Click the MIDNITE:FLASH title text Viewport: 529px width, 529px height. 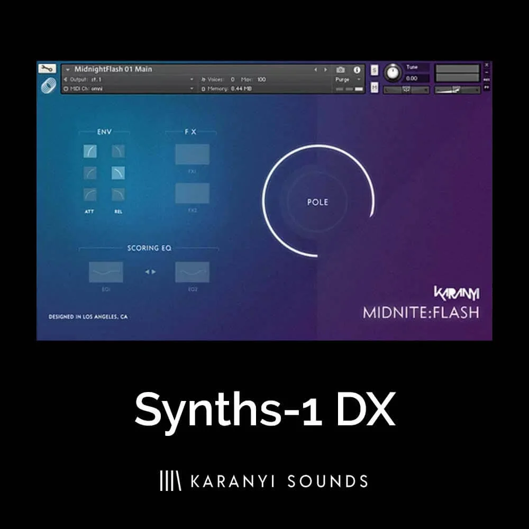(421, 313)
